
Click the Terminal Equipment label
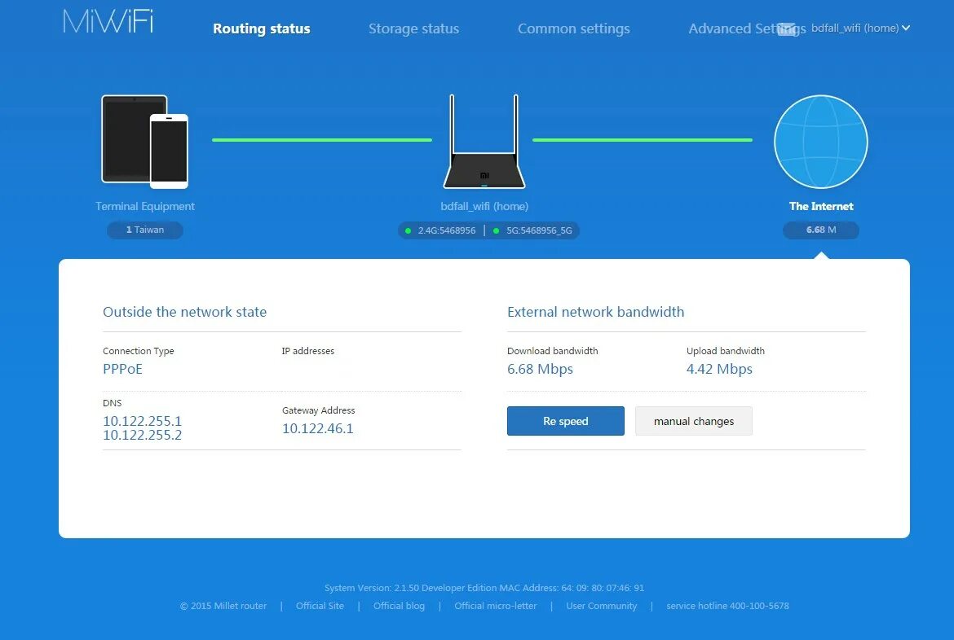tap(145, 206)
